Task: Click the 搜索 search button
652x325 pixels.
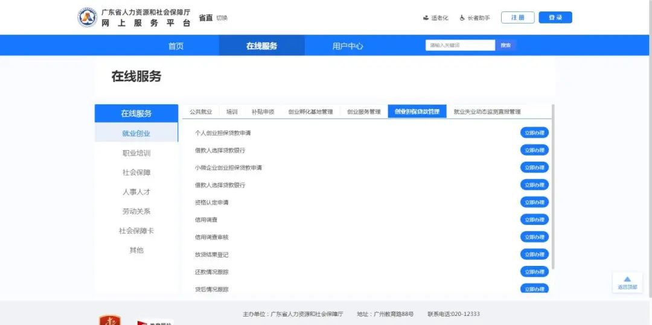Action: pyautogui.click(x=506, y=45)
